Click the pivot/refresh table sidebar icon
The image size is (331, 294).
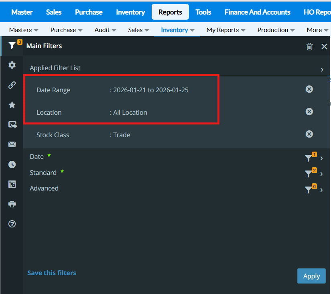click(x=12, y=184)
